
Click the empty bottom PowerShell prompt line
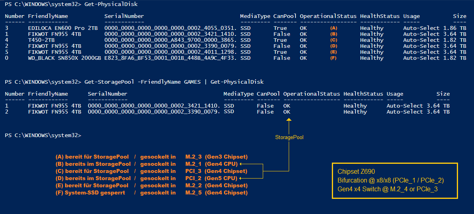pos(43,136)
